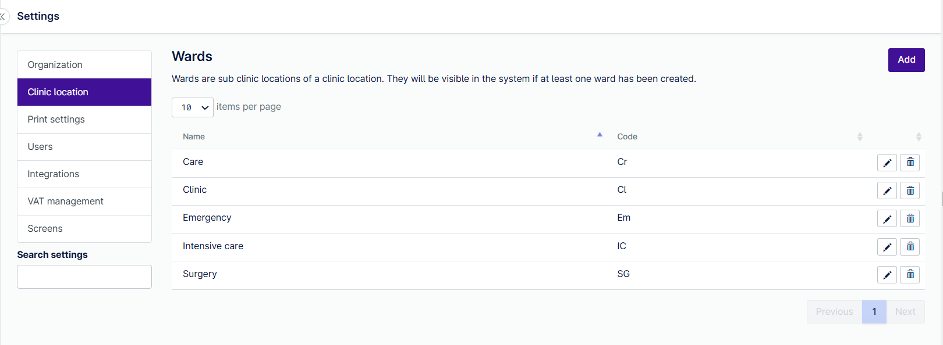Delete the Emergency ward
Screen dimensions: 943x345
tap(910, 218)
